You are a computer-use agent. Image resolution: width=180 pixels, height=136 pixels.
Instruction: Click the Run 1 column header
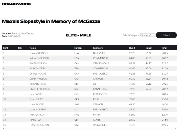132,48
